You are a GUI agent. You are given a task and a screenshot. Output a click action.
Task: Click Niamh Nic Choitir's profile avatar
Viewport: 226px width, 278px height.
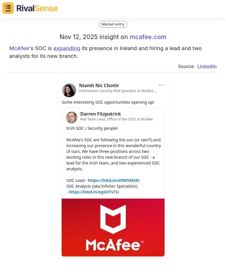[x=69, y=90]
